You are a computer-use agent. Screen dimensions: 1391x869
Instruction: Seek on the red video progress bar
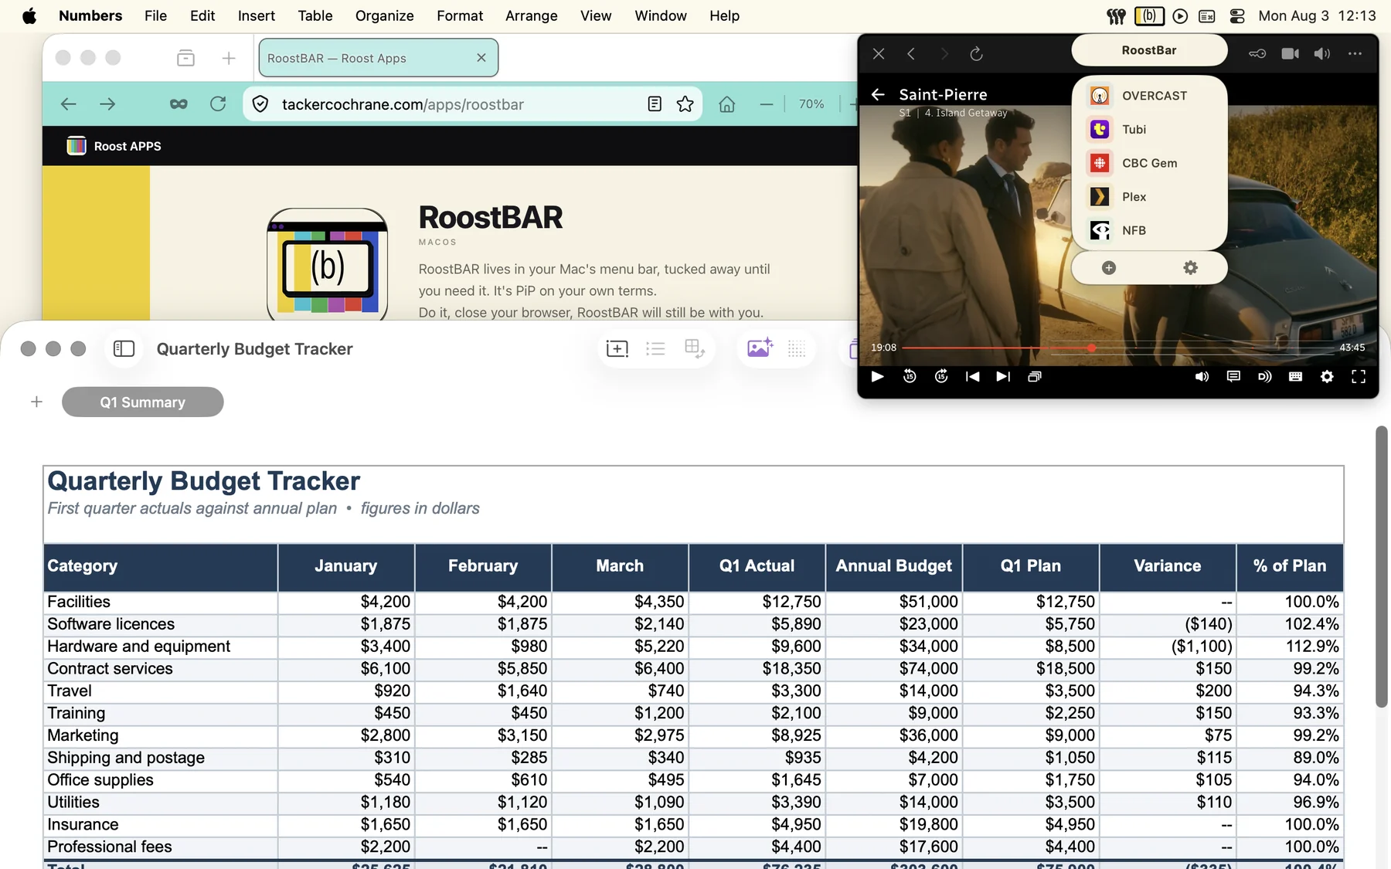coord(996,348)
